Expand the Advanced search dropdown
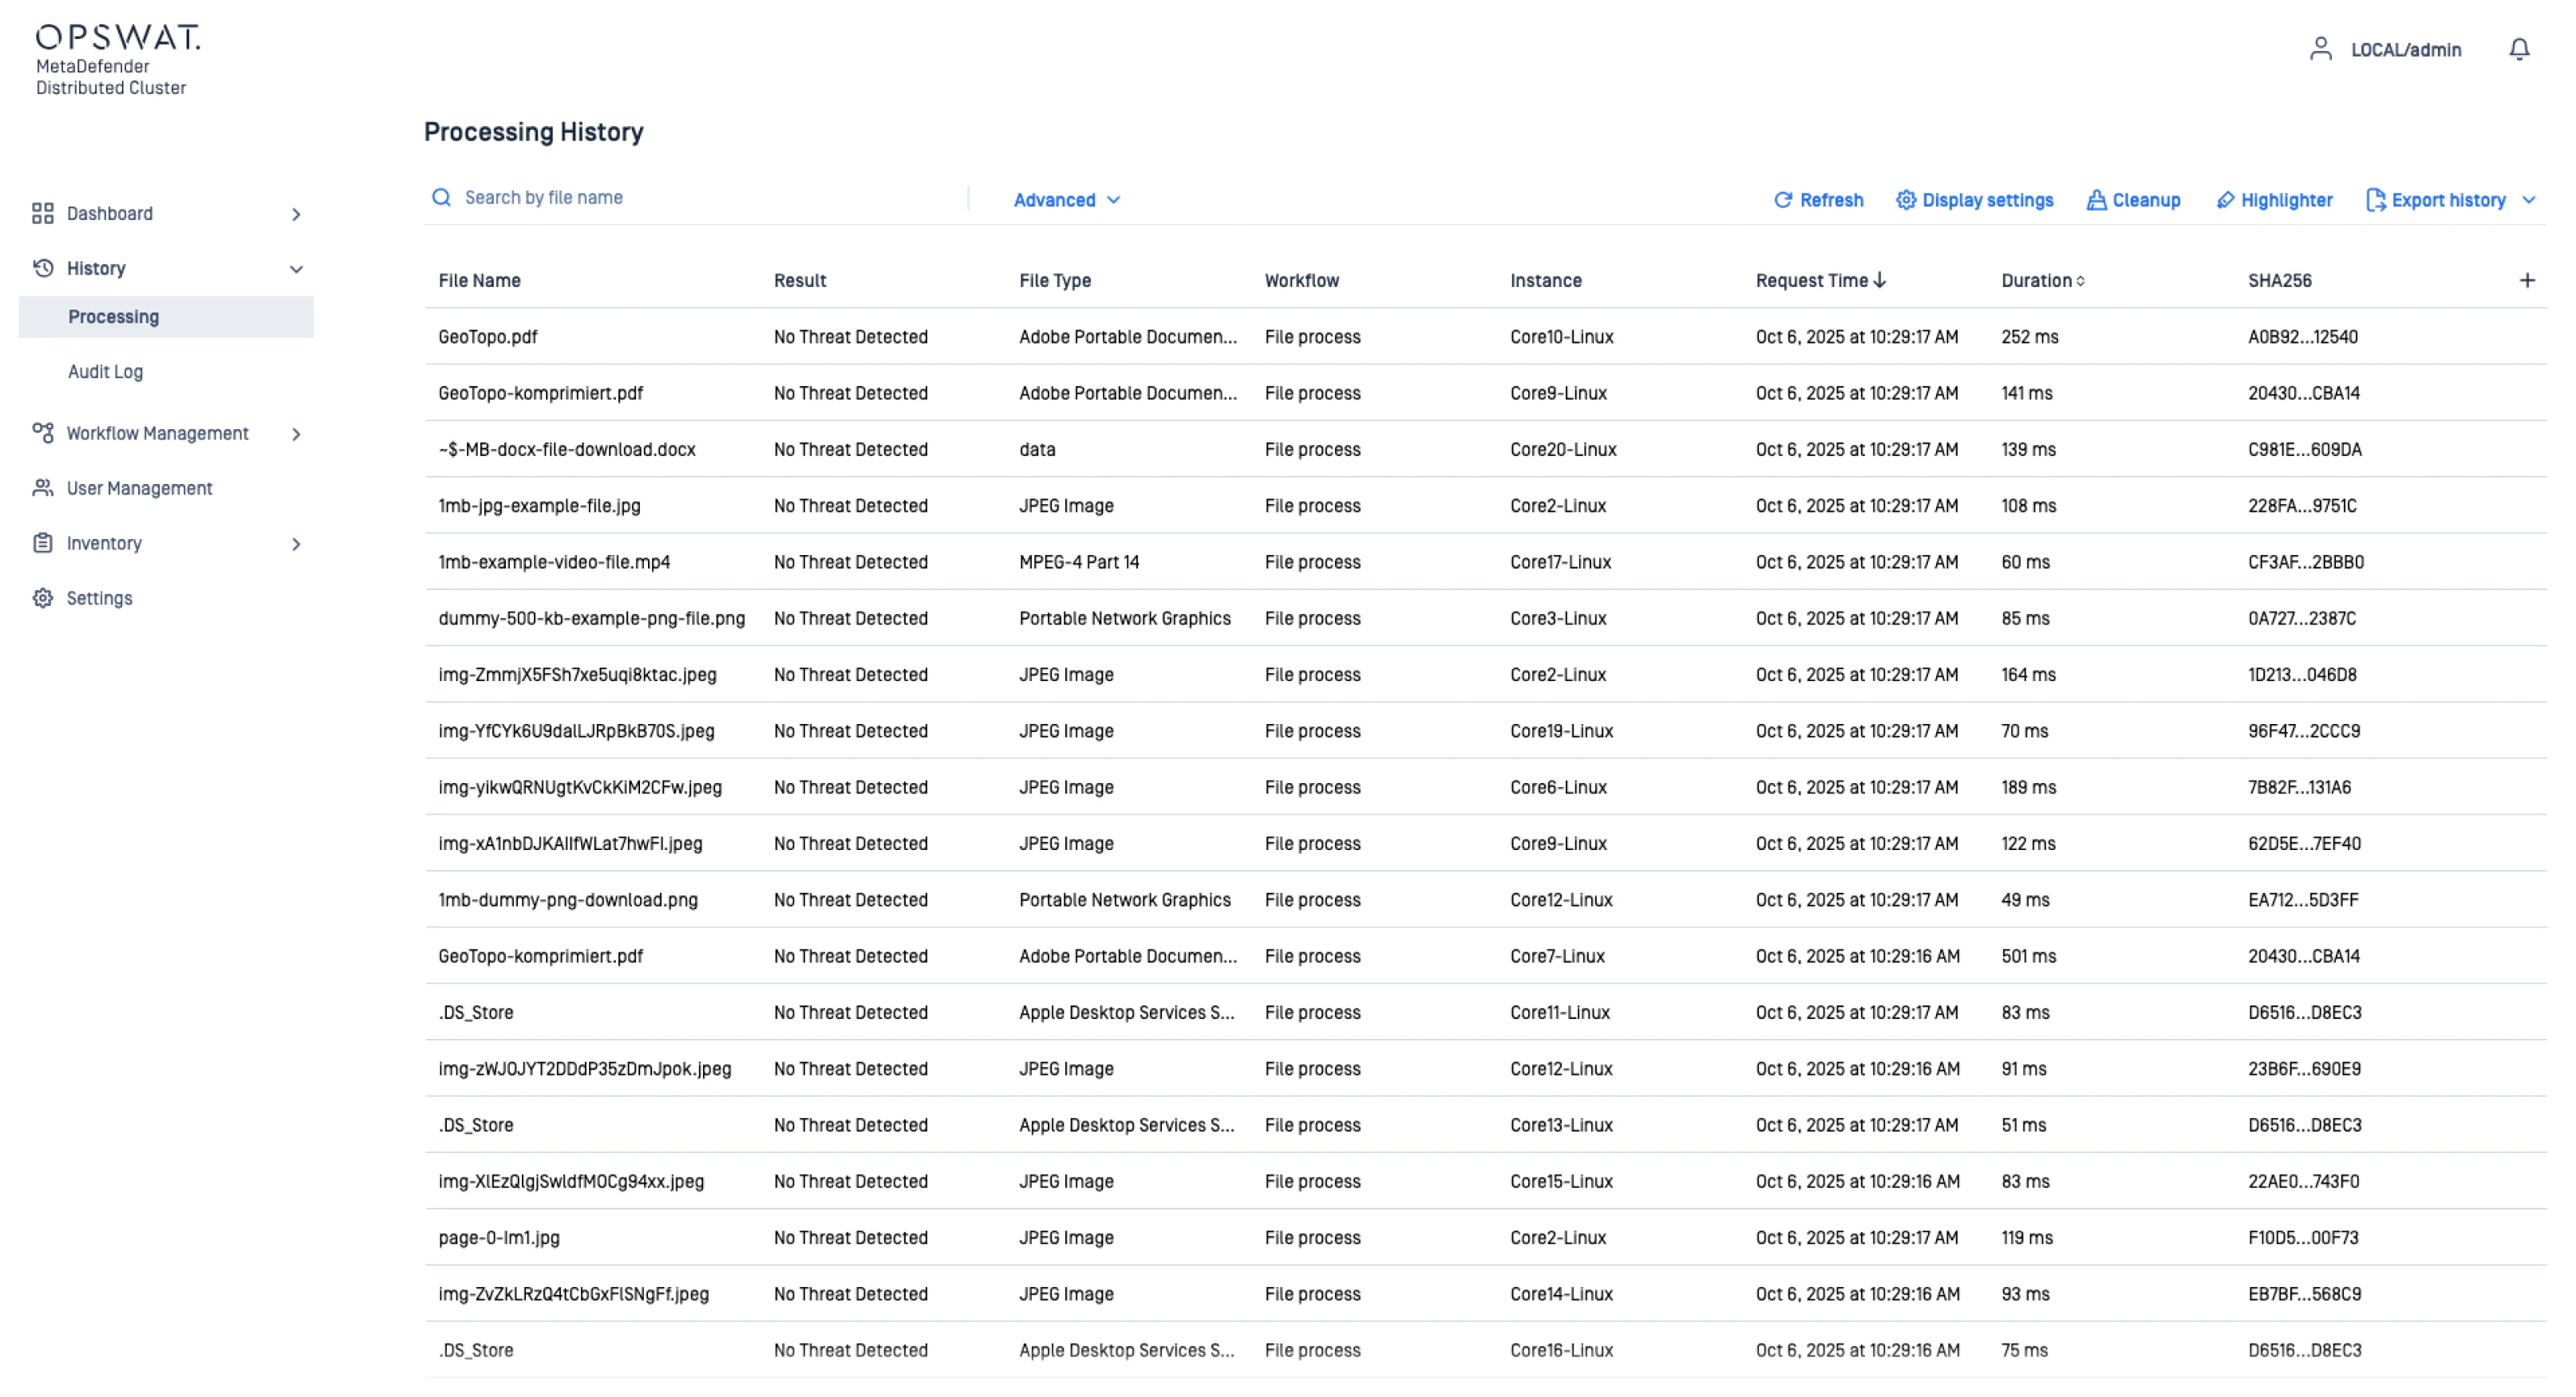2576x1397 pixels. coord(1066,200)
